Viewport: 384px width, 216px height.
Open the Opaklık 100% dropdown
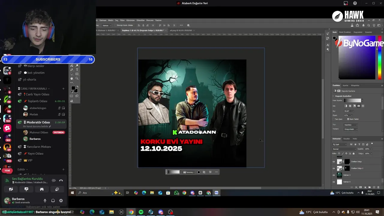[x=371, y=149]
